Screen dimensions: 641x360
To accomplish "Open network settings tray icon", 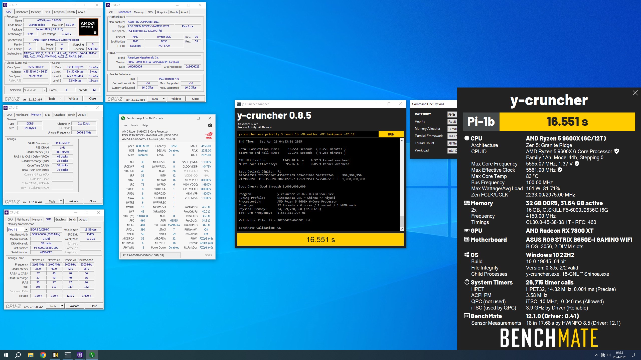I will click(603, 355).
